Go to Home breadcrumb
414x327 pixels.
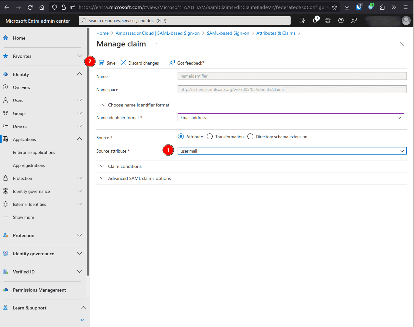pyautogui.click(x=103, y=33)
